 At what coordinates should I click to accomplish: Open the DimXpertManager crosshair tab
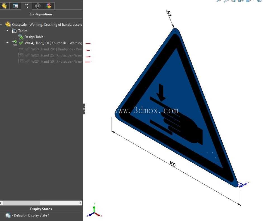tap(37, 6)
